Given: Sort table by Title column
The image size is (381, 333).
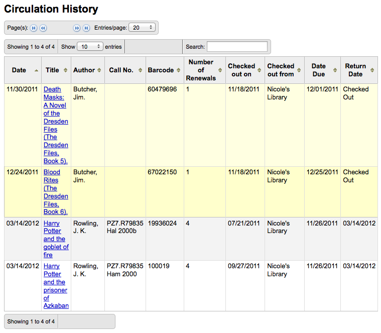Looking at the screenshot, I should pos(56,70).
